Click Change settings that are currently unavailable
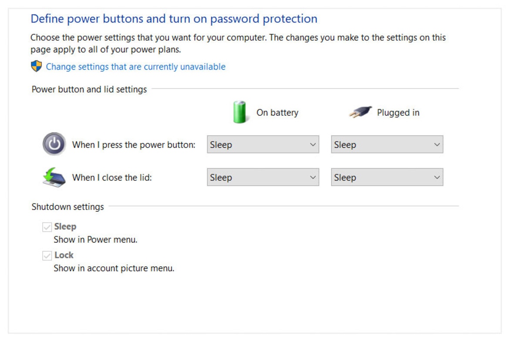The height and width of the screenshot is (341, 509). [136, 67]
